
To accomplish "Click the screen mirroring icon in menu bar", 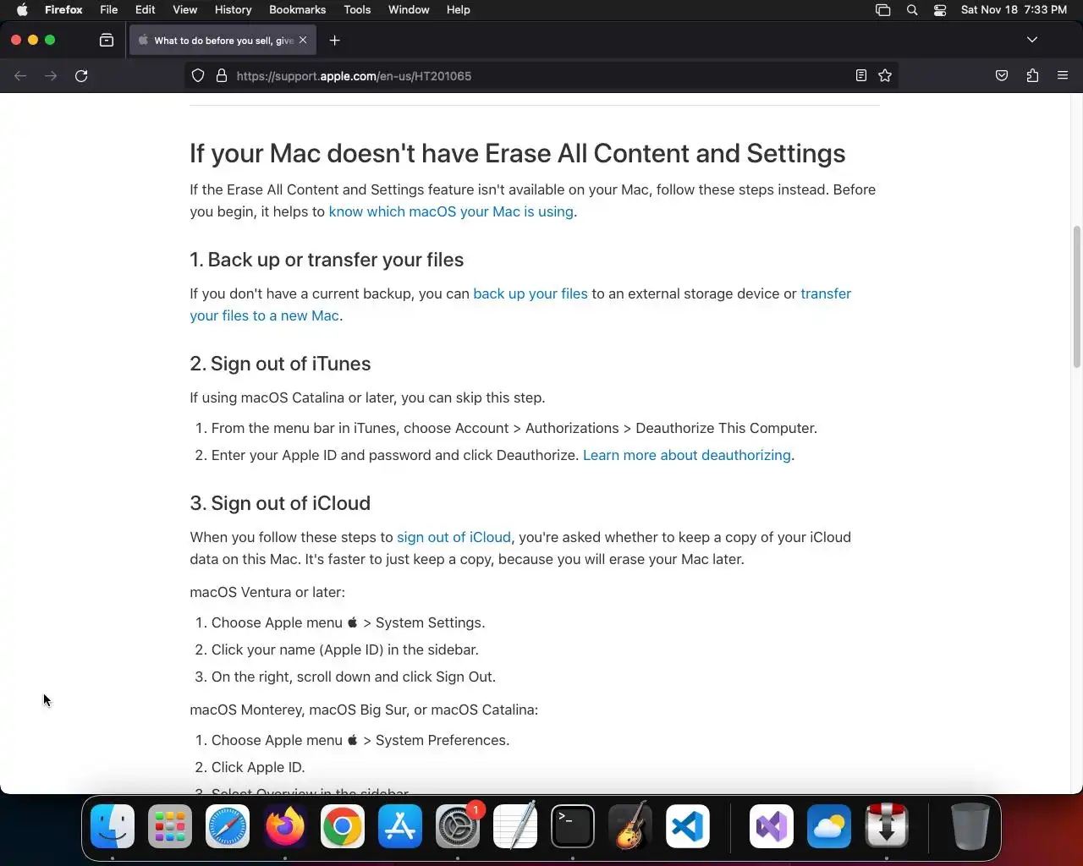I will (882, 10).
